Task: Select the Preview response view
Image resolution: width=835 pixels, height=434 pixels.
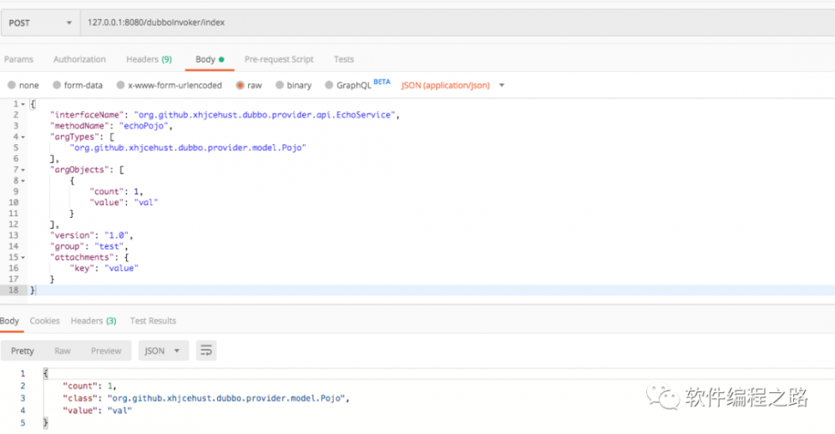Action: click(x=106, y=351)
